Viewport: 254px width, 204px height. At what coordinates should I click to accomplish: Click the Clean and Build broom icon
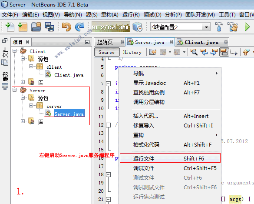(232, 27)
